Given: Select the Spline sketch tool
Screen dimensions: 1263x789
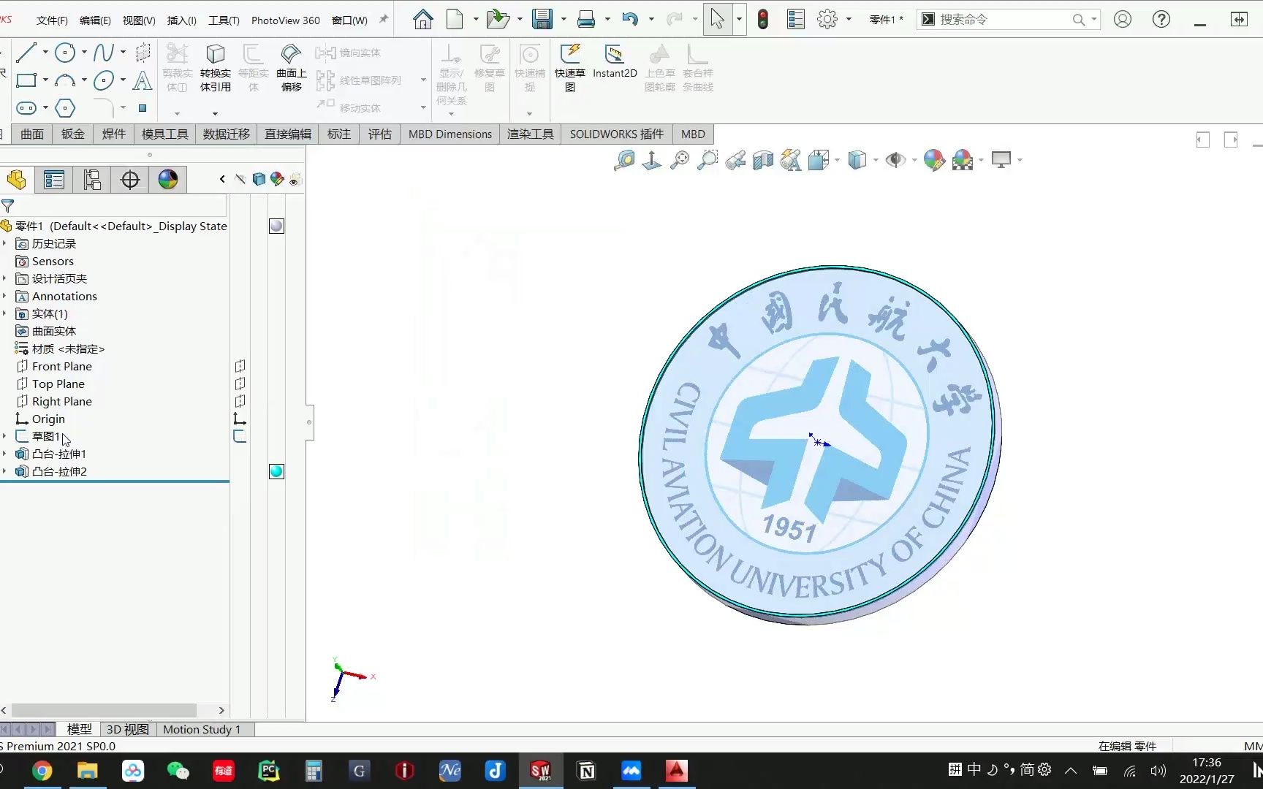Looking at the screenshot, I should coord(104,53).
